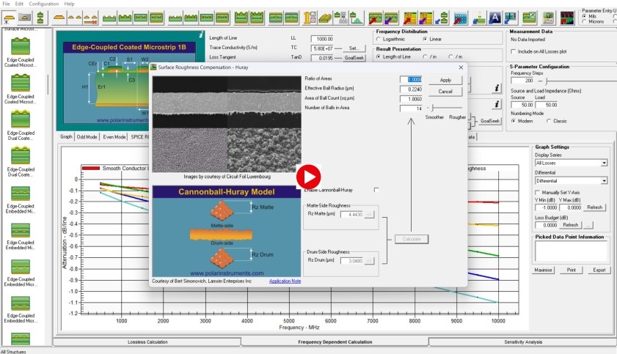Select Microns parameter entry units

click(x=584, y=21)
